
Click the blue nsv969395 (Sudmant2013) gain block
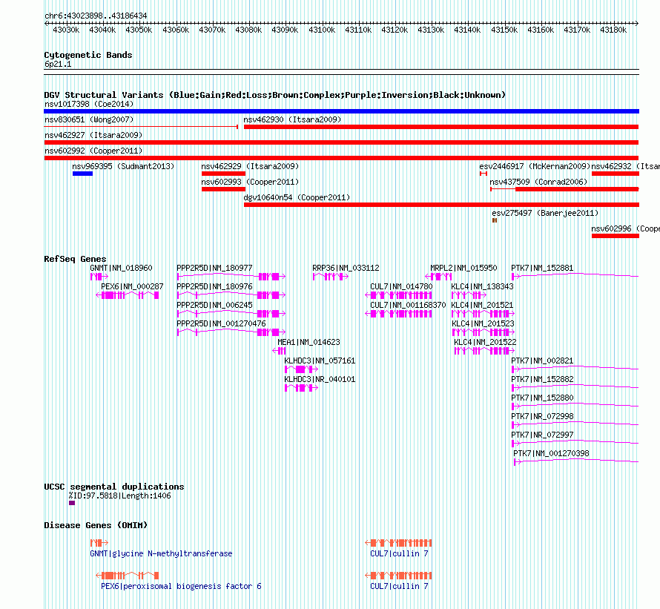82,174
